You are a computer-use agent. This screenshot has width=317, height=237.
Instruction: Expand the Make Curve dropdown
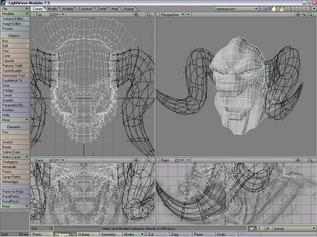click(x=15, y=157)
